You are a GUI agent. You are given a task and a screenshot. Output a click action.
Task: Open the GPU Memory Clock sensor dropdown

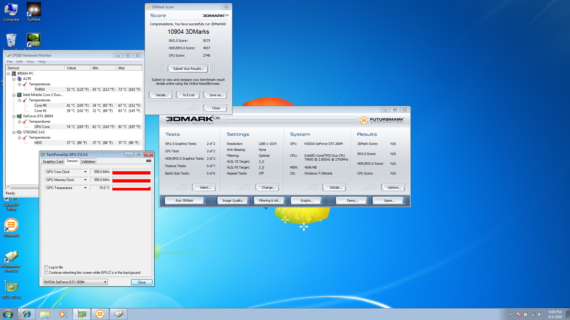click(85, 180)
